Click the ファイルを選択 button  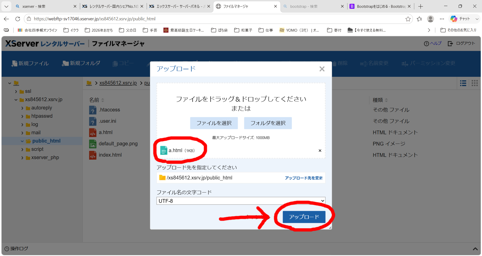214,123
